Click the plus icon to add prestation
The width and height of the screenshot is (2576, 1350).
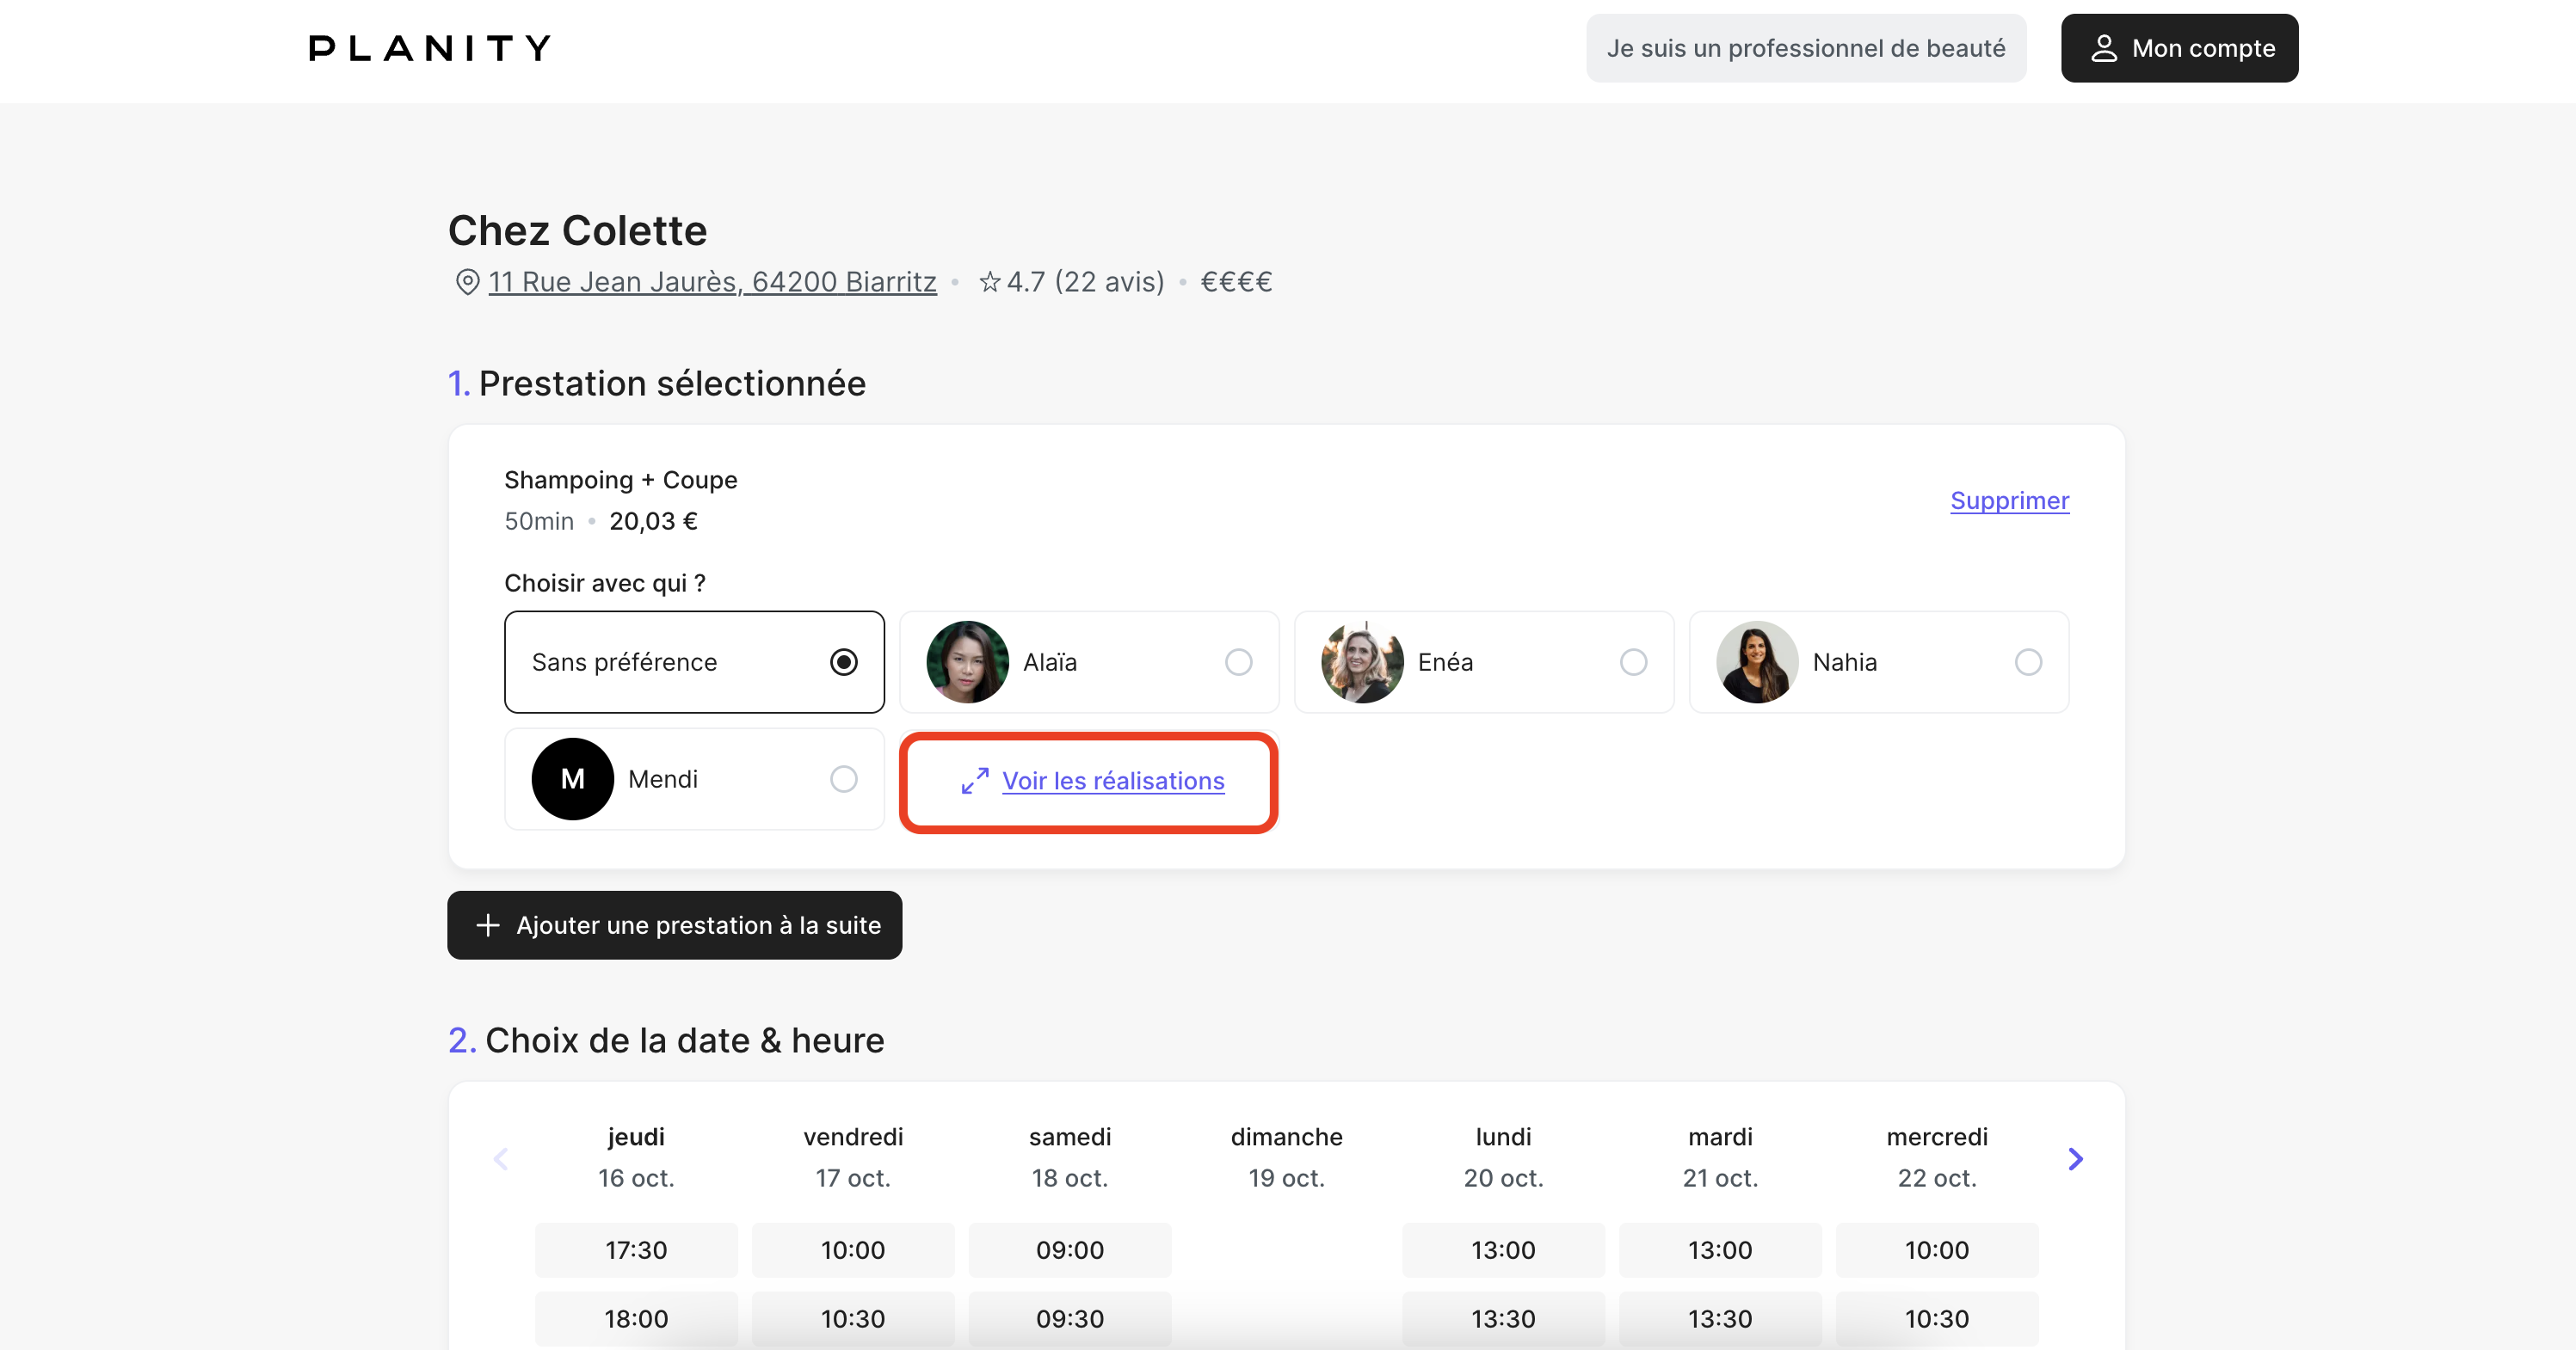(x=487, y=925)
